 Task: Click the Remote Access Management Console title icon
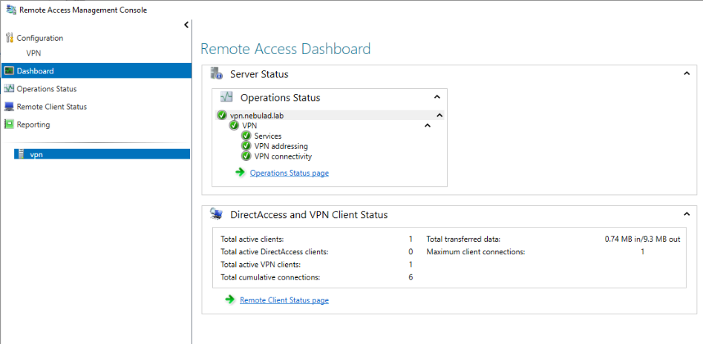12,10
